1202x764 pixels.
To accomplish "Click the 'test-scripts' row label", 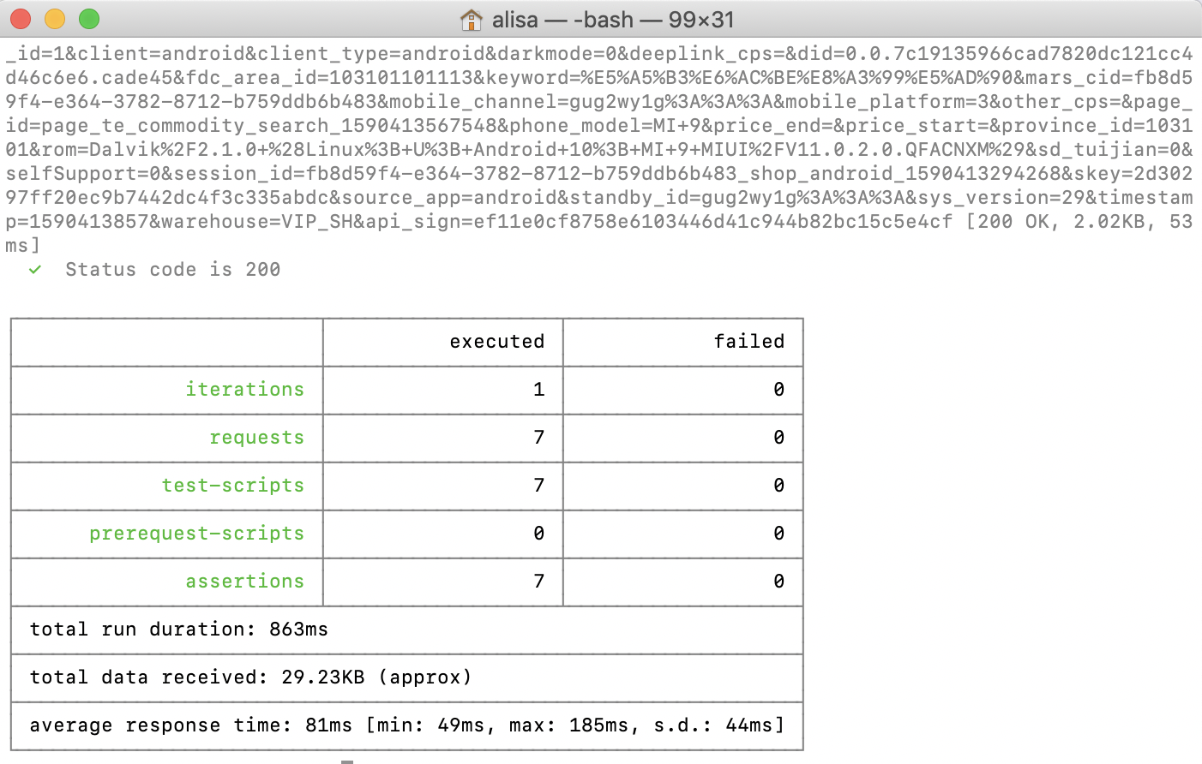I will coord(233,486).
